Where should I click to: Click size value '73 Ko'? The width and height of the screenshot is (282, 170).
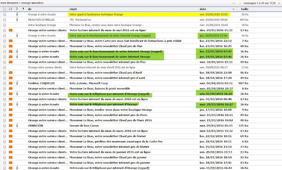(x=244, y=147)
